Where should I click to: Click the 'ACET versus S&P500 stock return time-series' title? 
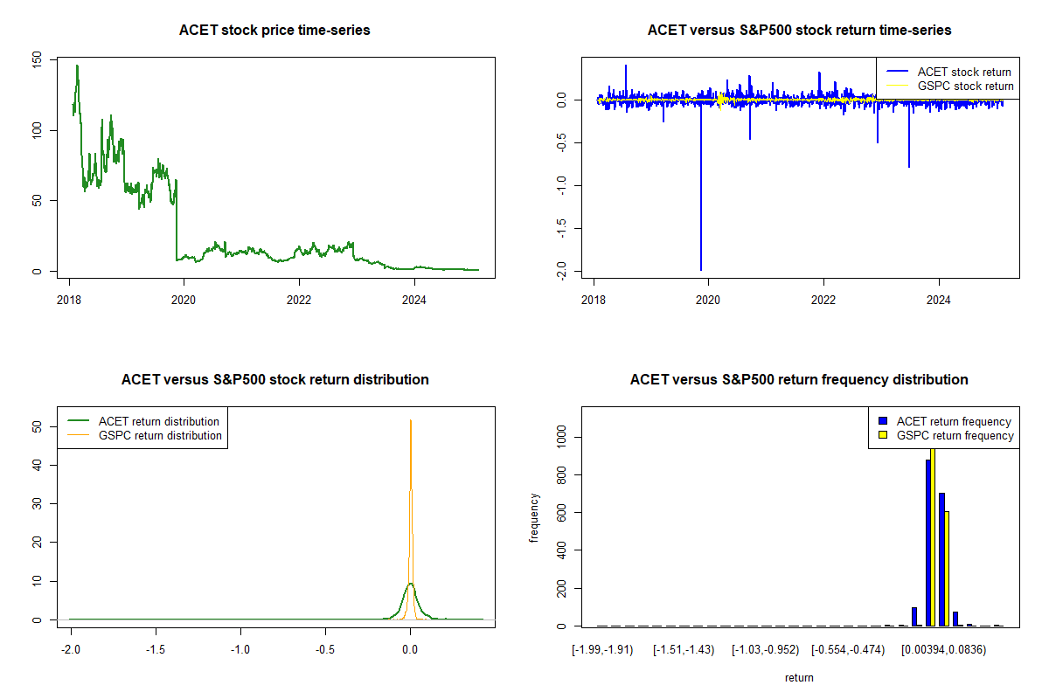[799, 31]
